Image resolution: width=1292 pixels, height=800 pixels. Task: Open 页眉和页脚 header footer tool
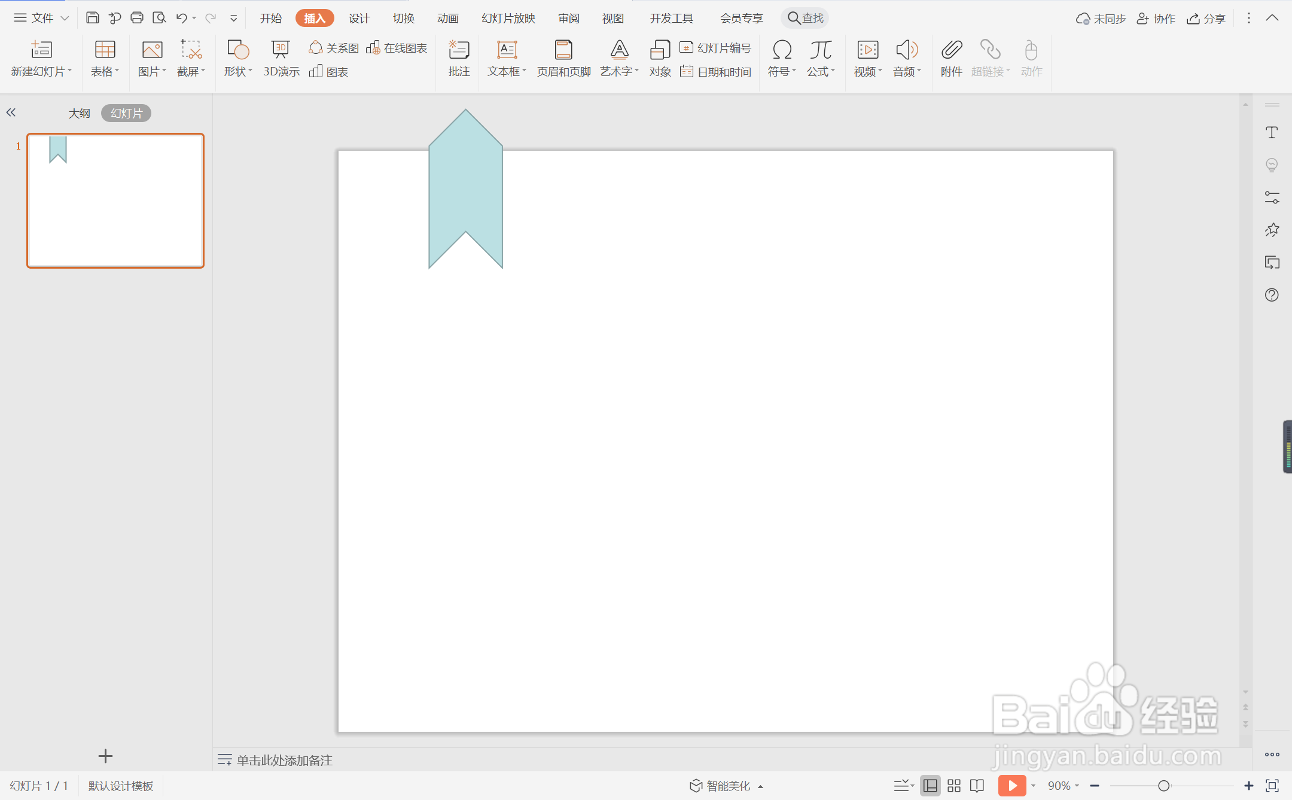[x=563, y=58]
